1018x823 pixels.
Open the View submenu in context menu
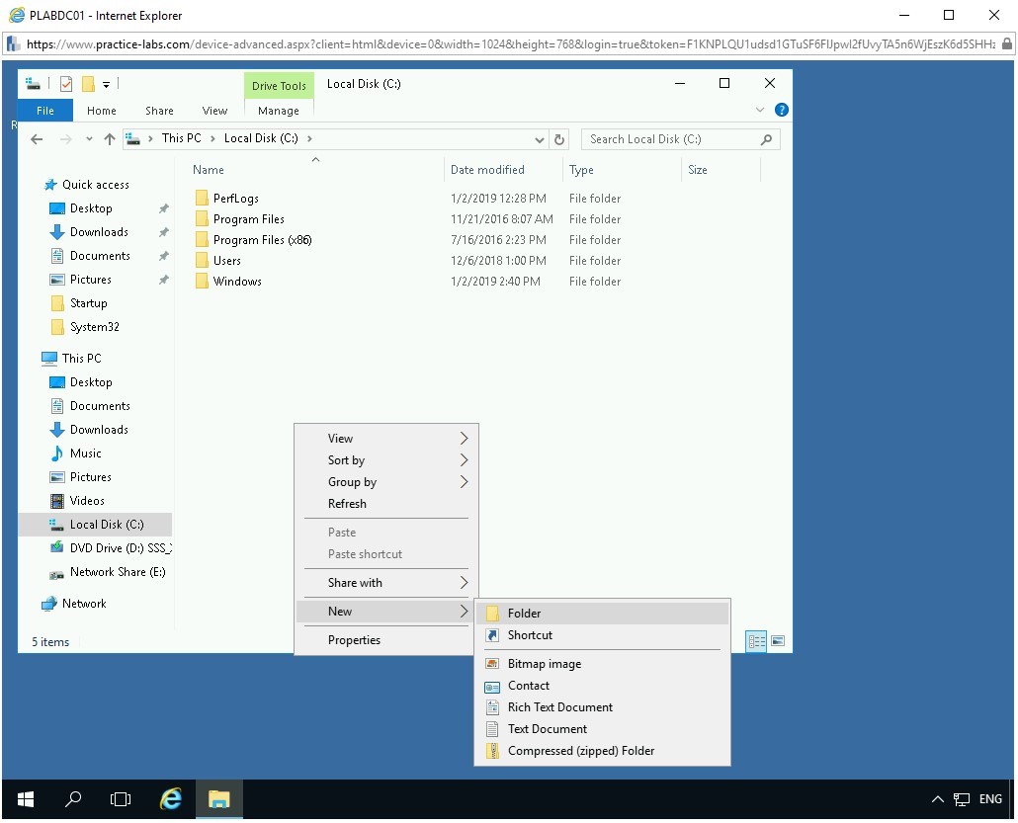pos(386,438)
